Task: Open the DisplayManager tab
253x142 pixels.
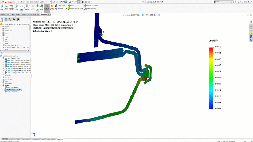Action: click(x=18, y=19)
